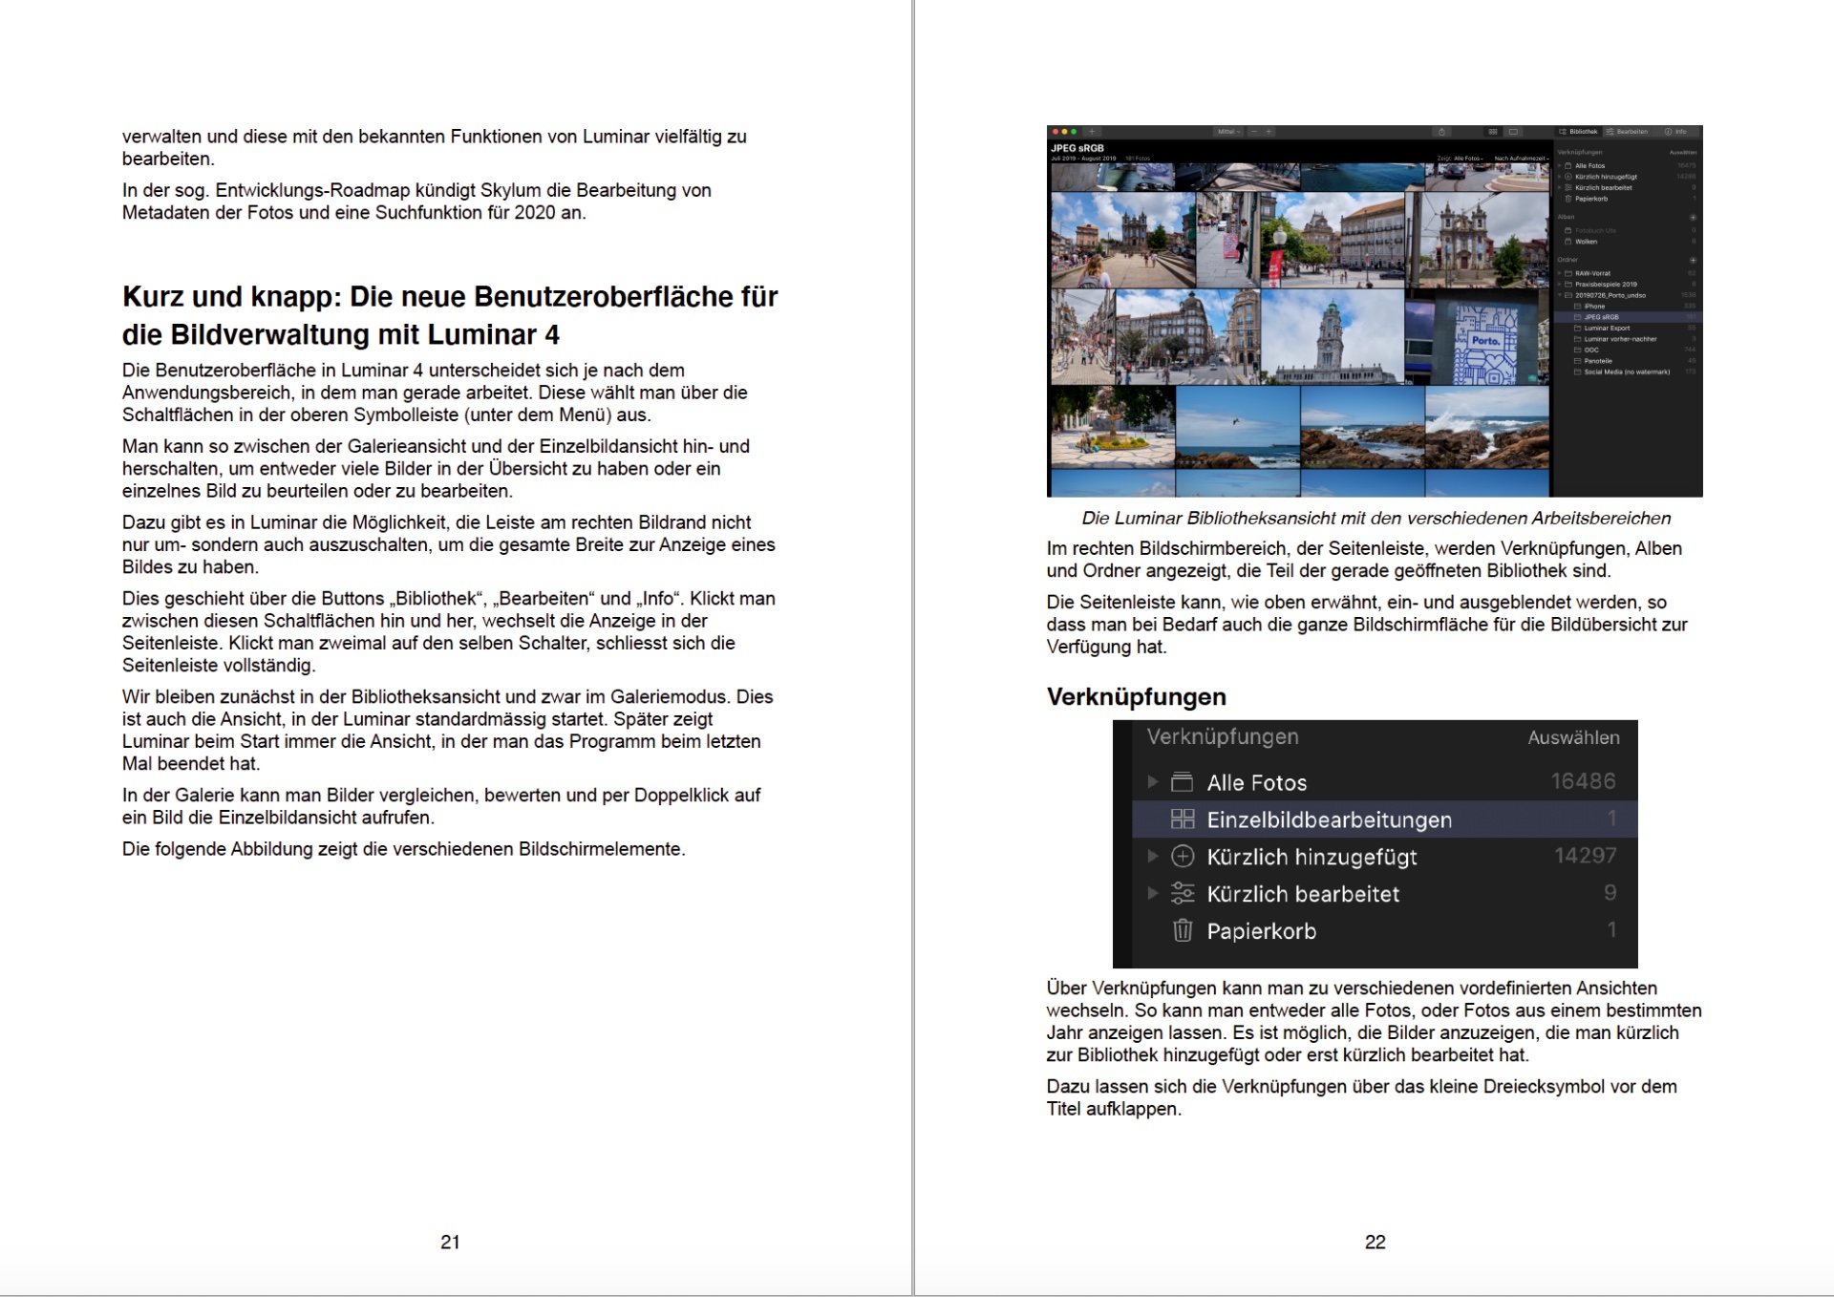Click the Kürzlich hinzugefügt plus-circle icon in large panel
This screenshot has width=1834, height=1297.
click(x=1183, y=856)
